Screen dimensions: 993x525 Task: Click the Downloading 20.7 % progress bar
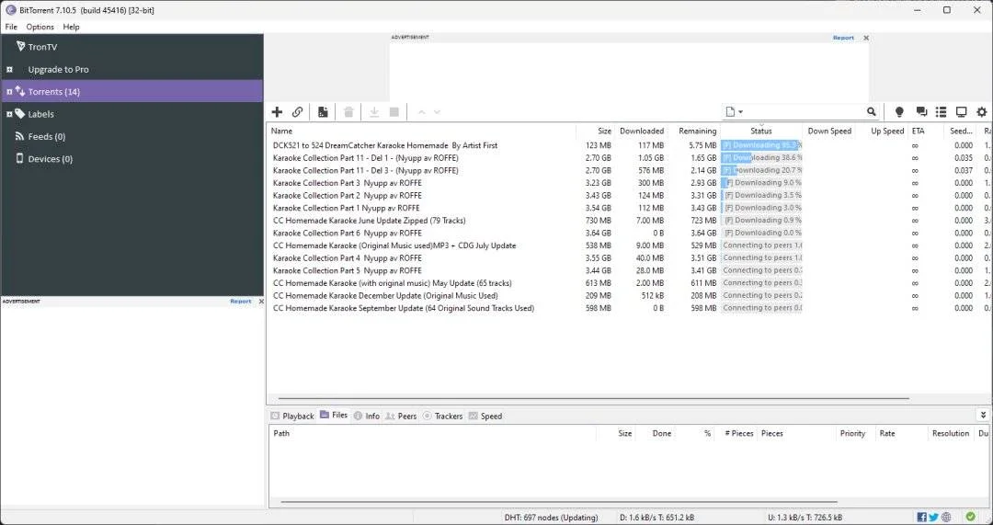coord(761,170)
